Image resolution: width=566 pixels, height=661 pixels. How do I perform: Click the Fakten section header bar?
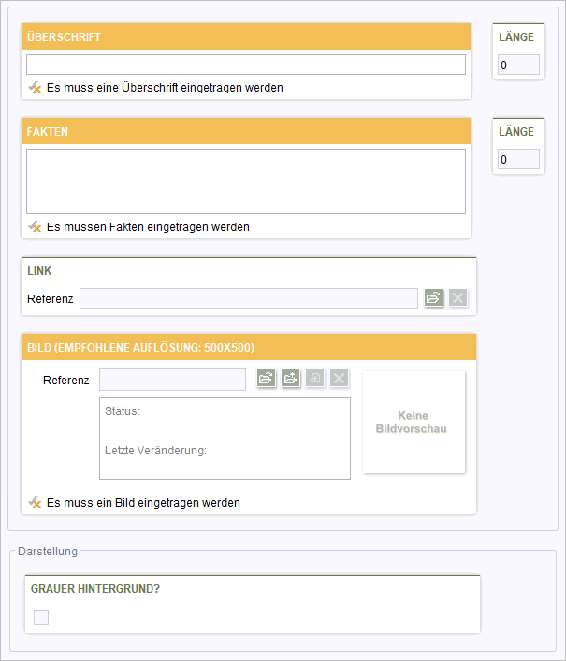[x=246, y=131]
